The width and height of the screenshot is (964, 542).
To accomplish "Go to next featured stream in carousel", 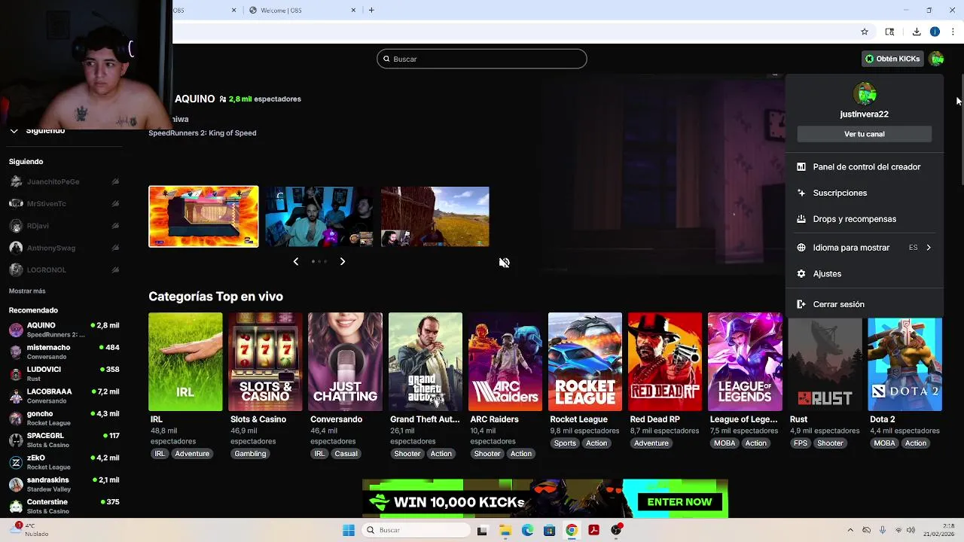I will [342, 261].
